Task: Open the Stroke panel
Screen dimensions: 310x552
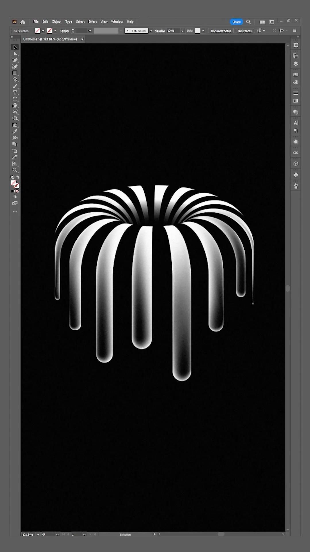Action: click(296, 93)
